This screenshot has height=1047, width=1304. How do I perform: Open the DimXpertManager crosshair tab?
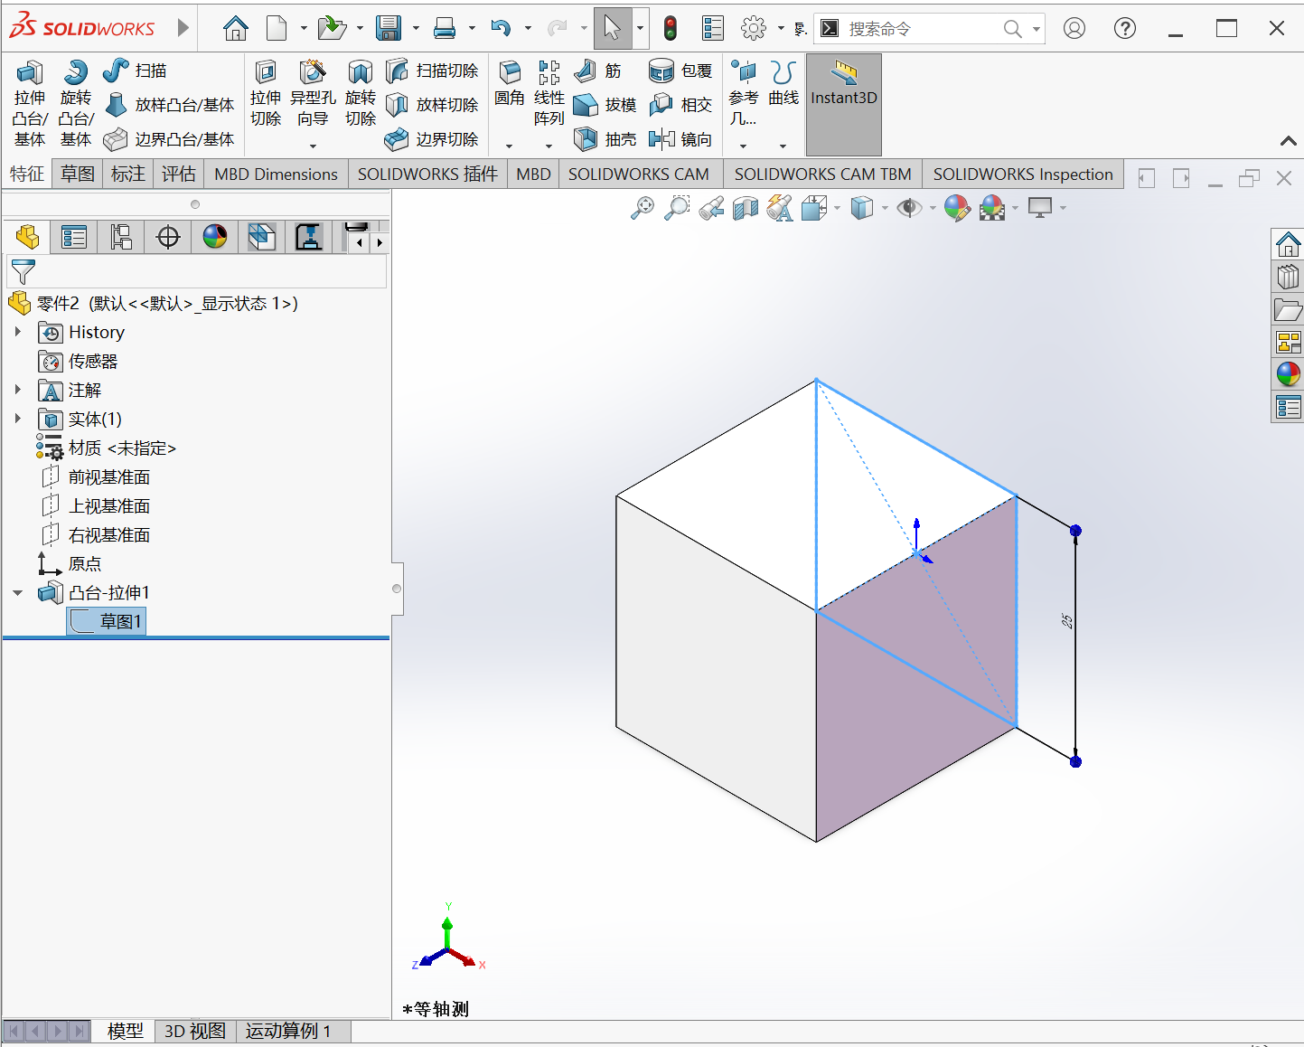pyautogui.click(x=168, y=237)
